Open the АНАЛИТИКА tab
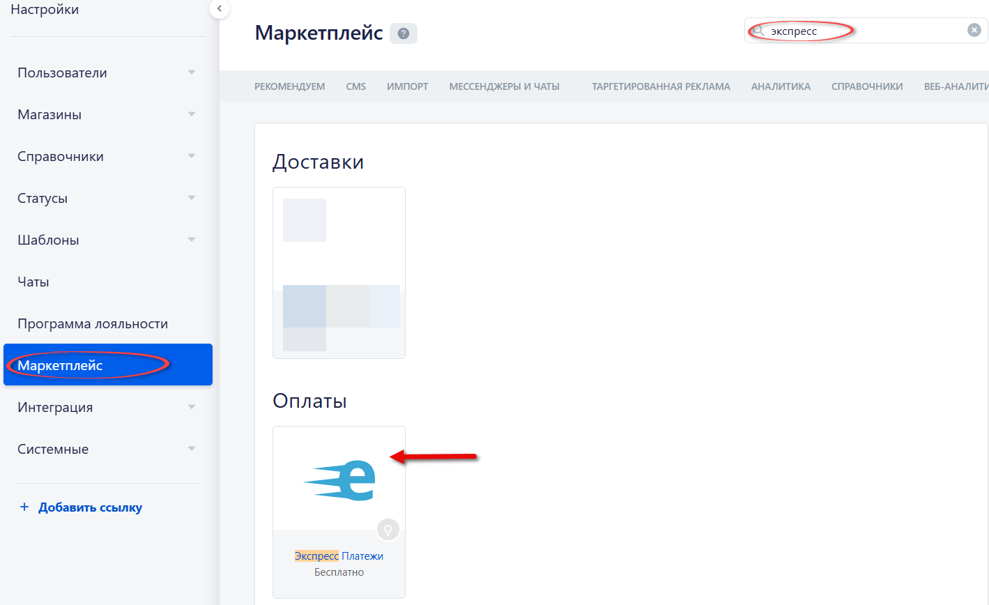The width and height of the screenshot is (989, 605). pyautogui.click(x=780, y=86)
